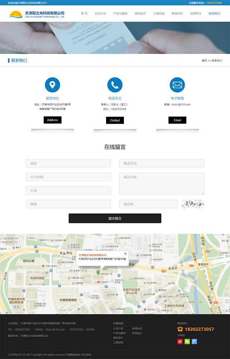The height and width of the screenshot is (359, 230).
Task: Open the 产品与服务 navigation menu item
Action: click(120, 14)
